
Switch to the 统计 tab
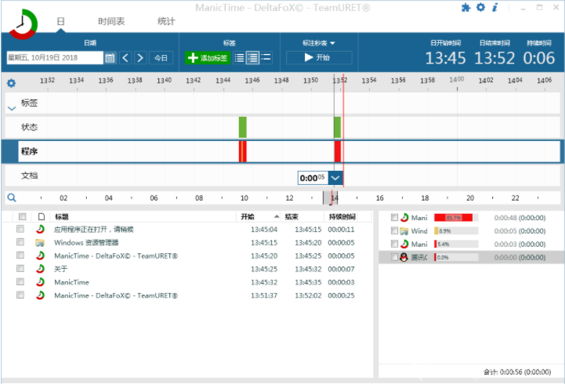point(166,22)
